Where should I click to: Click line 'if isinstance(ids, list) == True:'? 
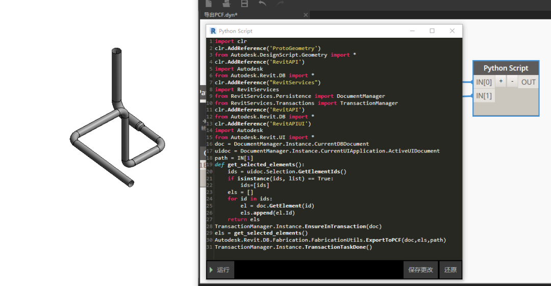coord(281,178)
